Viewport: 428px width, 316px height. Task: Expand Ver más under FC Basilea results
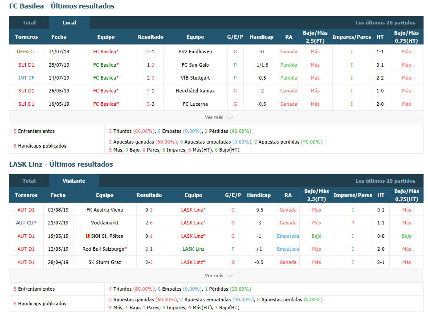[x=219, y=117]
